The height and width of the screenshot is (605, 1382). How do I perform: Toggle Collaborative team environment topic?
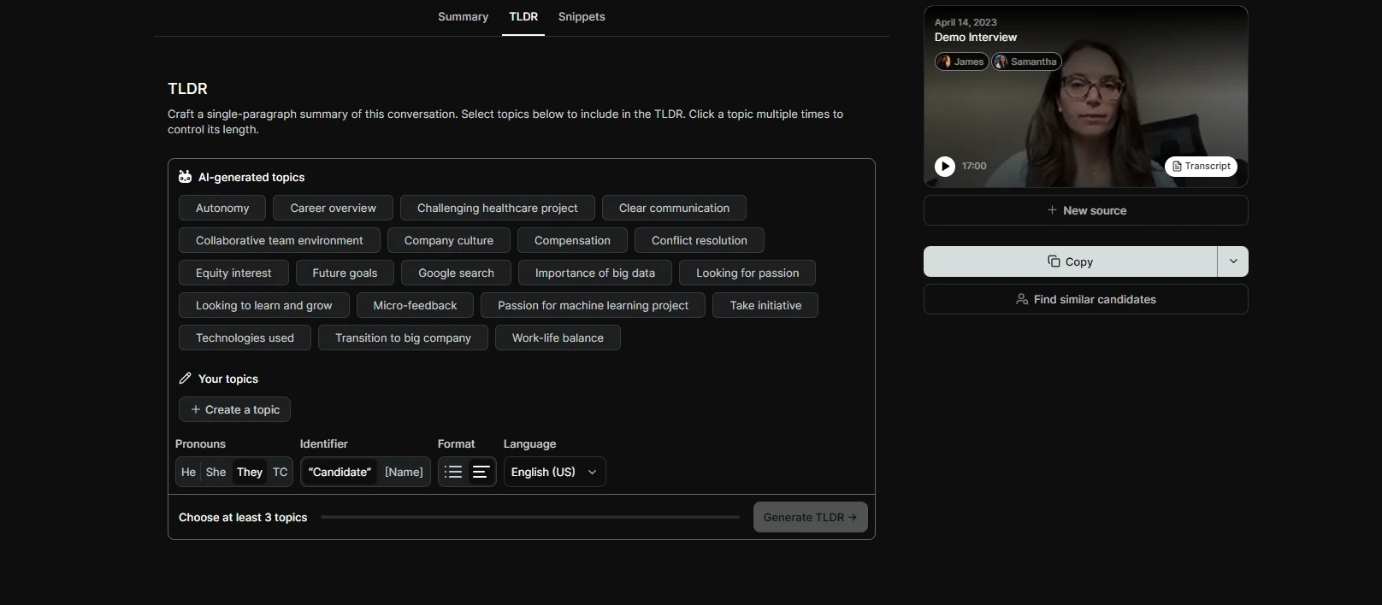click(x=279, y=240)
